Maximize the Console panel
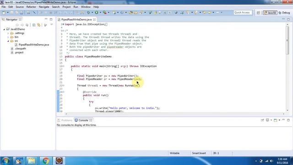Screen dimensions: 293x165 coord(288,120)
